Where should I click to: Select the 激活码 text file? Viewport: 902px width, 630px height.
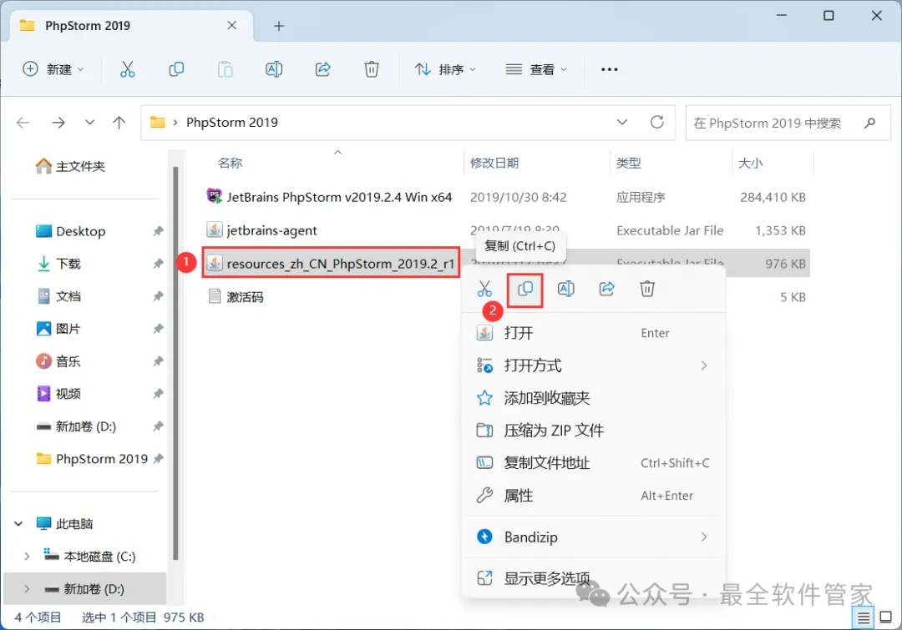[236, 297]
